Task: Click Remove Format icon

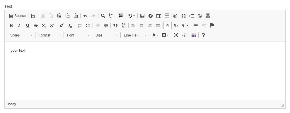Action: coord(70,25)
